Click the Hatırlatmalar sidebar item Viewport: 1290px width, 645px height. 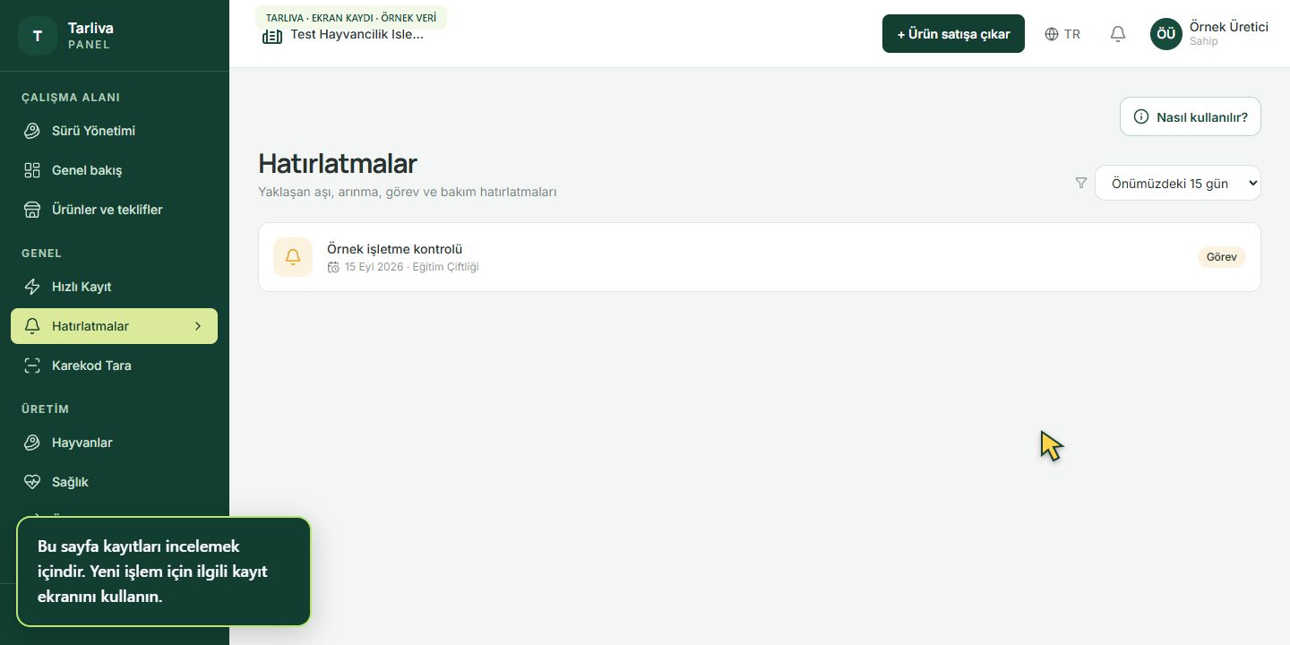point(114,326)
